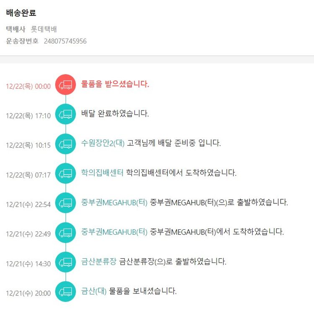This screenshot has width=314, height=316.
Task: Click truck icon next to 수원장안2(대)
Action: tap(66, 144)
